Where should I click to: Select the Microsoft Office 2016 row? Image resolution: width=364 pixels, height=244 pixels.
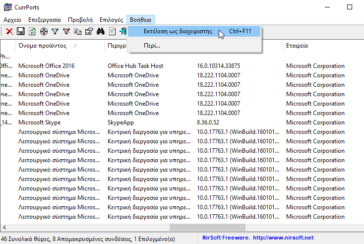pyautogui.click(x=182, y=66)
